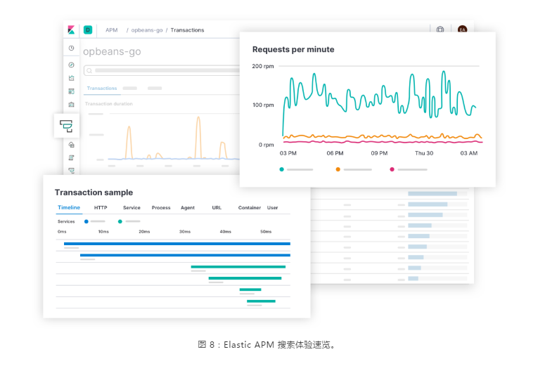The image size is (545, 366).
Task: Click the Requests per minute heading
Action: [293, 49]
